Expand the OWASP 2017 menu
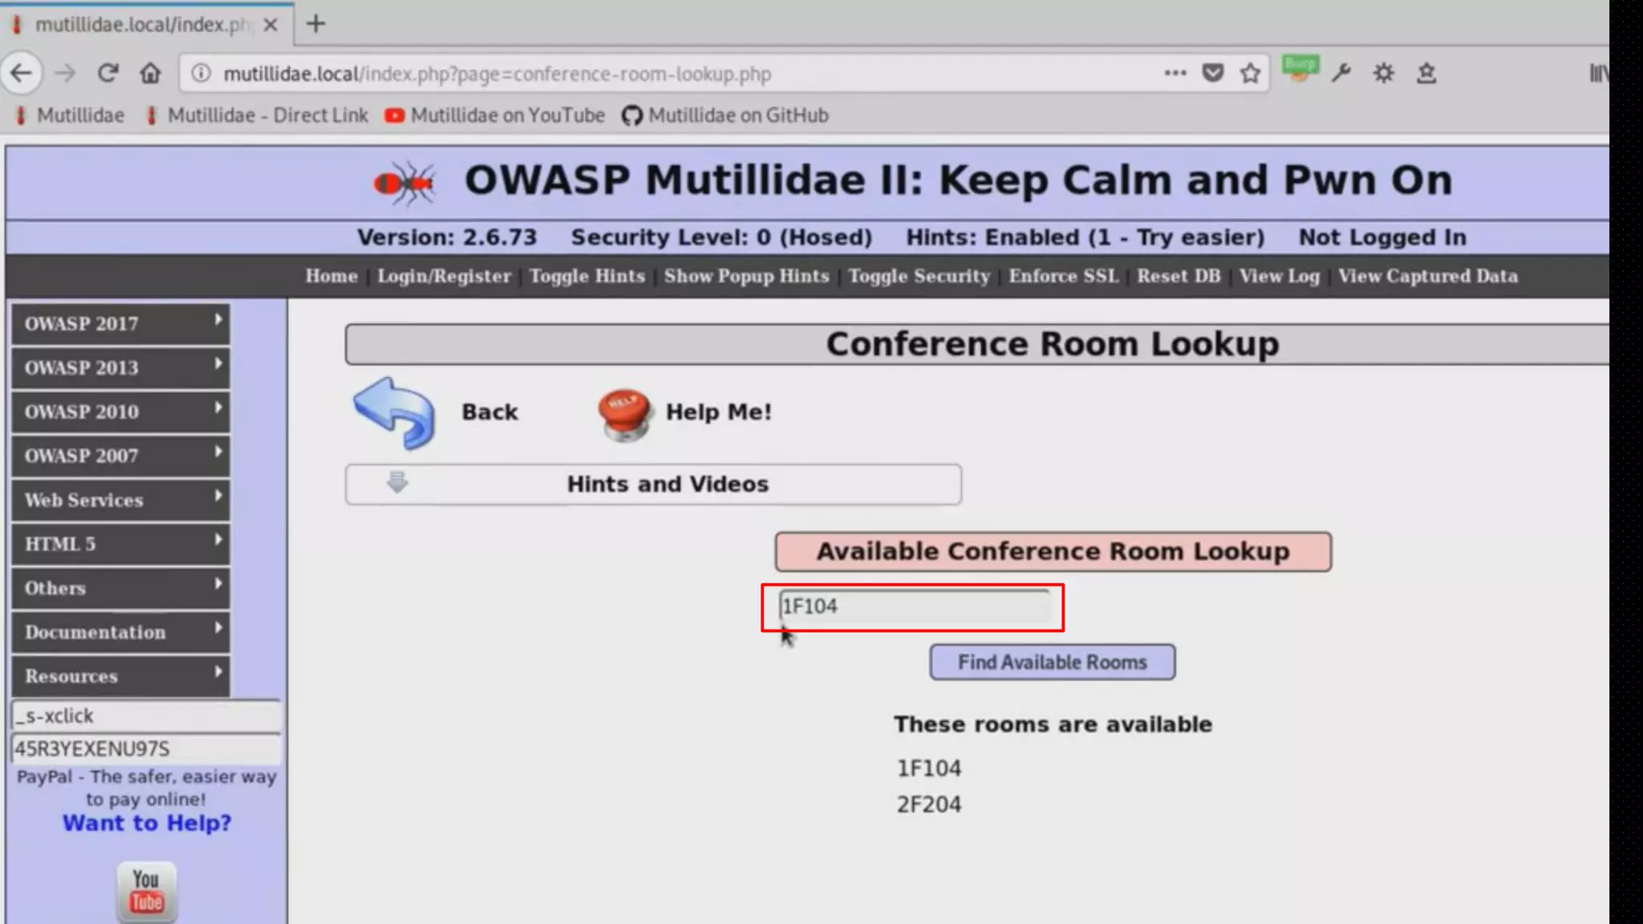Screen dimensions: 1643x924 click(x=120, y=324)
